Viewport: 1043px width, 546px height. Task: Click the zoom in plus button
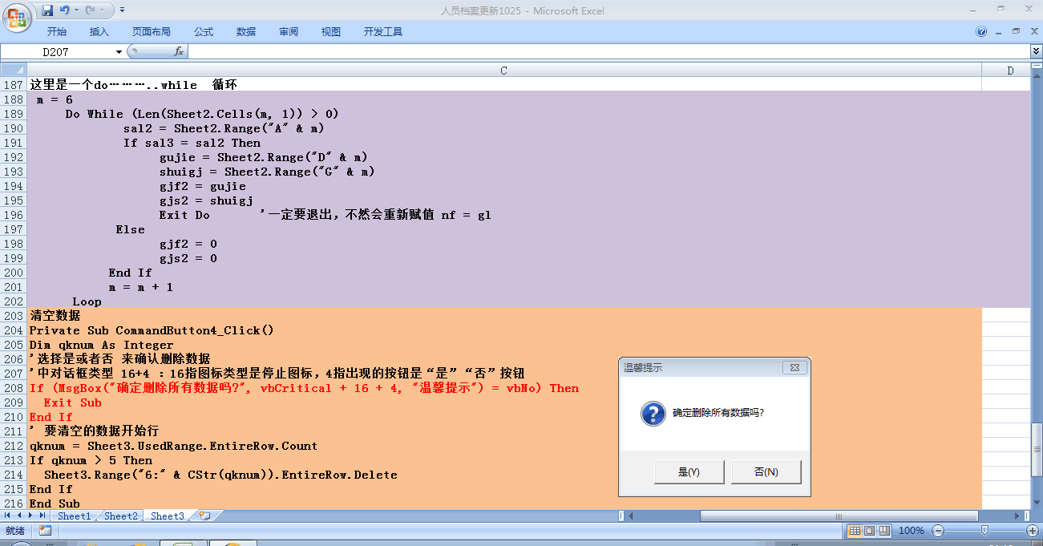(x=1032, y=531)
